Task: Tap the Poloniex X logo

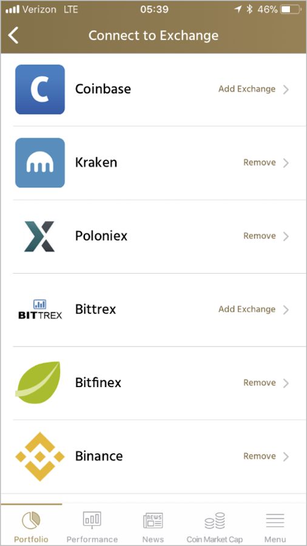Action: pos(39,236)
